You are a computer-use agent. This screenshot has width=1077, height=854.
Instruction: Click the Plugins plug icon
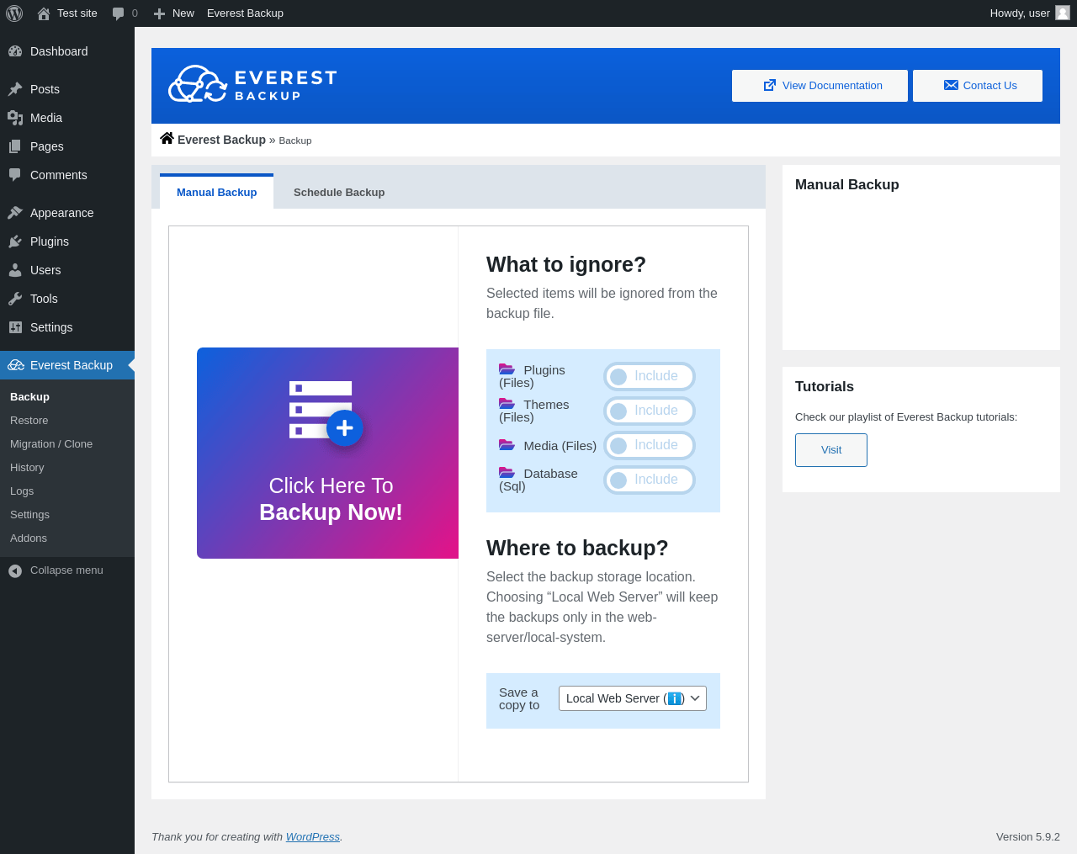(15, 241)
